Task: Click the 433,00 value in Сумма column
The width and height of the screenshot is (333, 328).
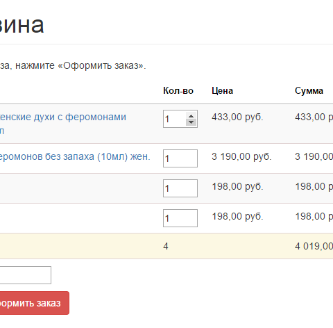Action: [x=314, y=117]
